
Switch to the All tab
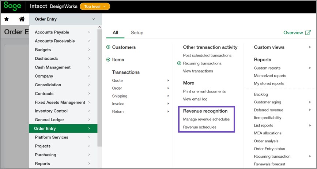pyautogui.click(x=115, y=33)
